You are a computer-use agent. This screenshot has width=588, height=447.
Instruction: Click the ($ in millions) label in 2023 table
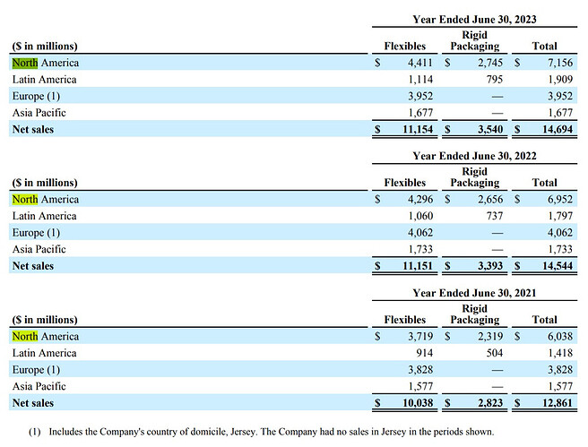[x=45, y=47]
